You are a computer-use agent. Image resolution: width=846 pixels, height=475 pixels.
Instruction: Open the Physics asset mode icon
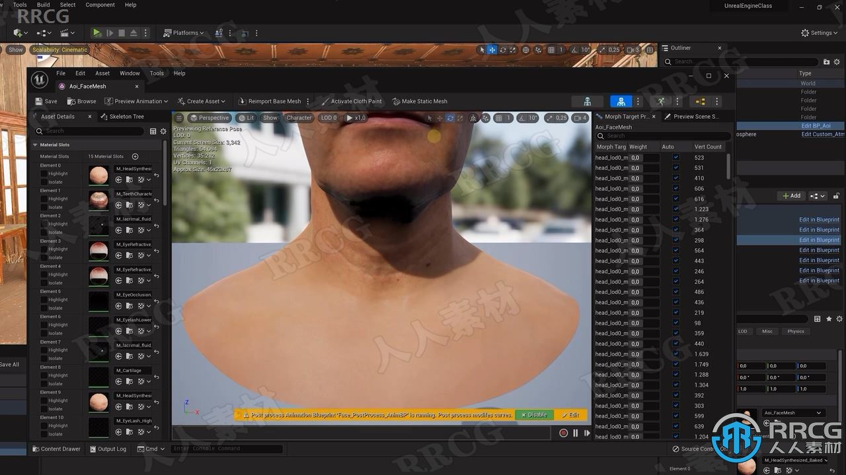(701, 101)
